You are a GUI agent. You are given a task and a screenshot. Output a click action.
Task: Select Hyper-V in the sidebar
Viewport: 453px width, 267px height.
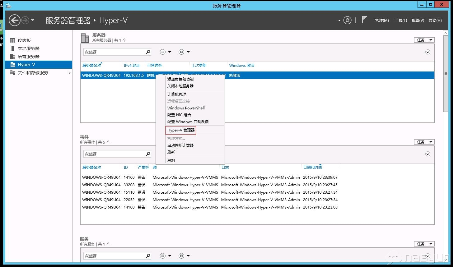click(39, 65)
